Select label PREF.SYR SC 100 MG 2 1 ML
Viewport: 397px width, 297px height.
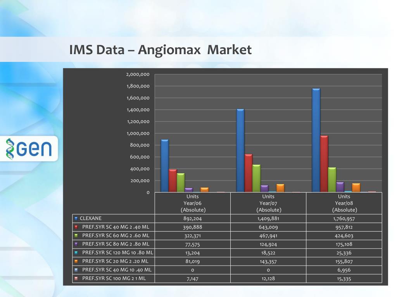click(114, 278)
